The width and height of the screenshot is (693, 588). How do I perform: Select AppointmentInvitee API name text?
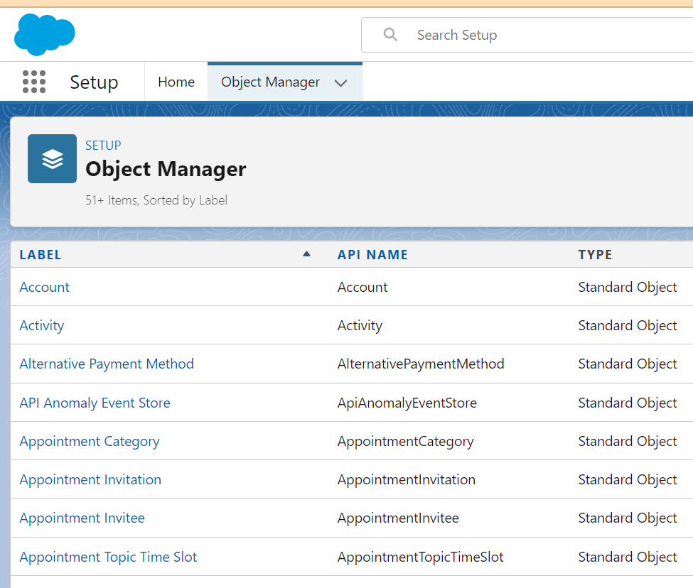(x=398, y=518)
